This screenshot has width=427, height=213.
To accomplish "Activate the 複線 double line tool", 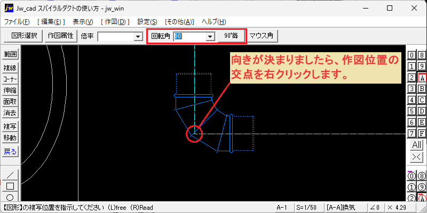I will [x=10, y=68].
